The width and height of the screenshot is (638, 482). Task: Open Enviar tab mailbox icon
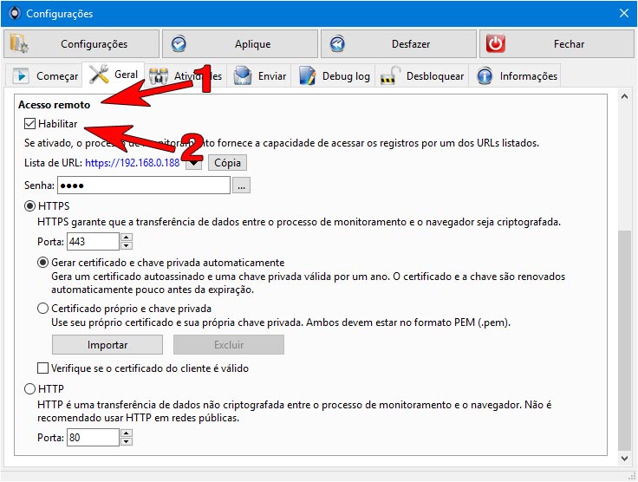pyautogui.click(x=243, y=75)
